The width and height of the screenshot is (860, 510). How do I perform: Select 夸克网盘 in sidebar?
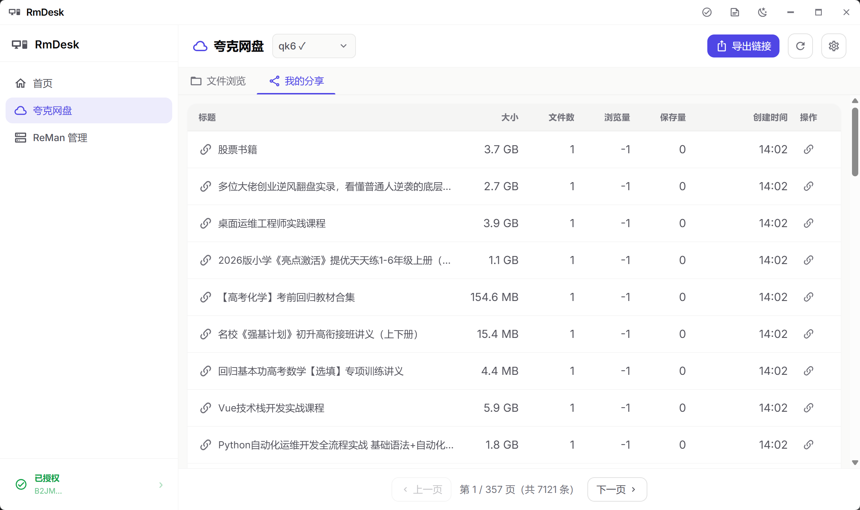(89, 110)
